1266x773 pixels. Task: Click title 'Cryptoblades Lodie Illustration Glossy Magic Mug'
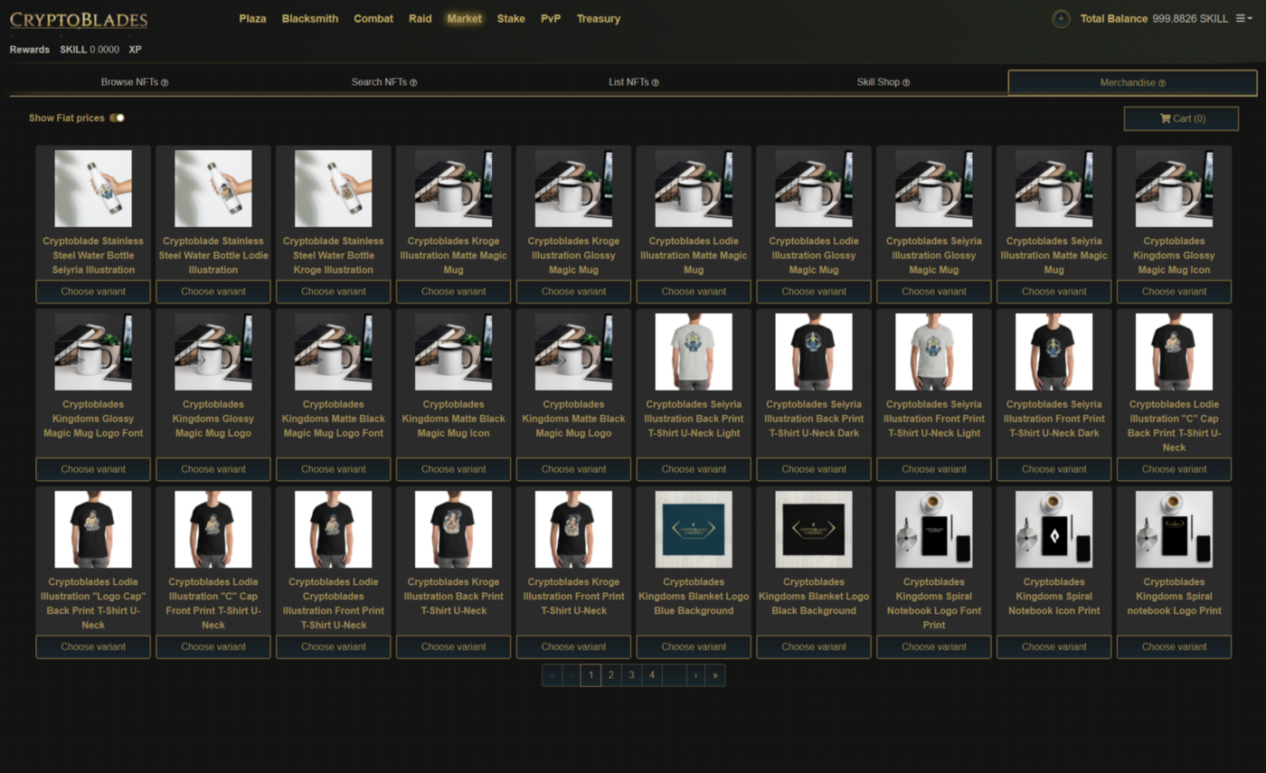pyautogui.click(x=814, y=256)
